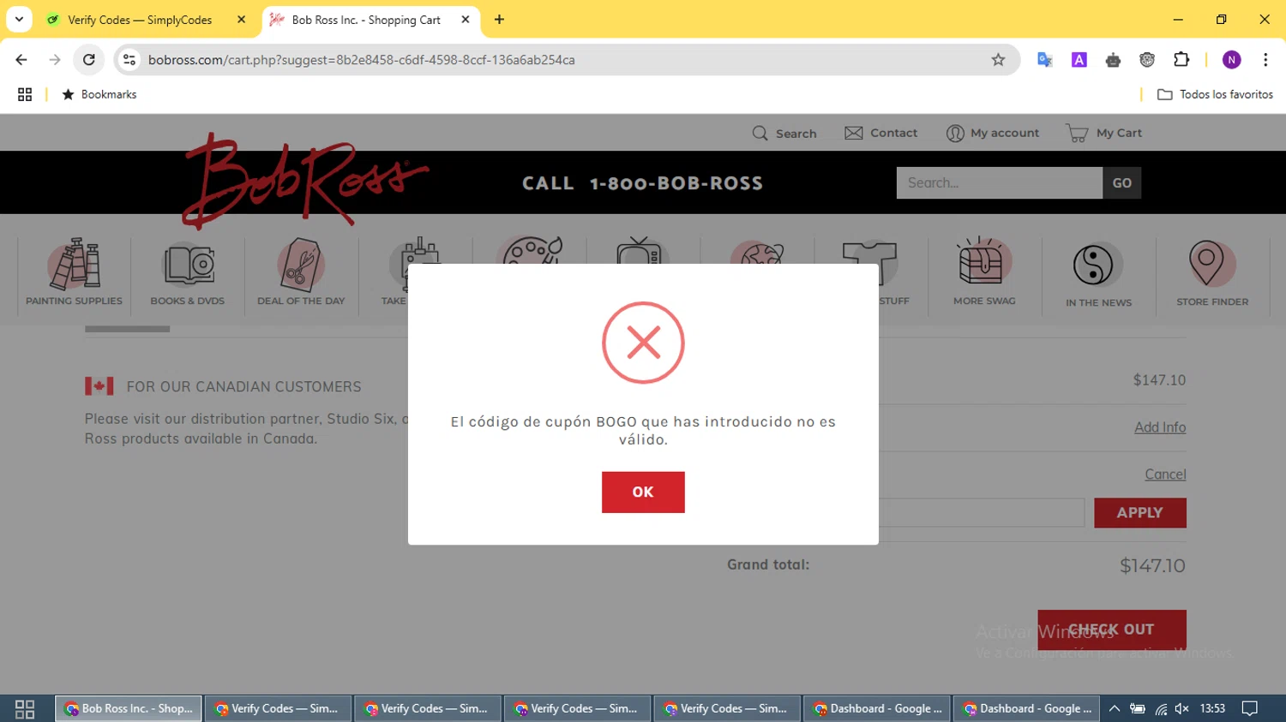Click the taskbar clock showing 13:53
1286x722 pixels.
1212,708
